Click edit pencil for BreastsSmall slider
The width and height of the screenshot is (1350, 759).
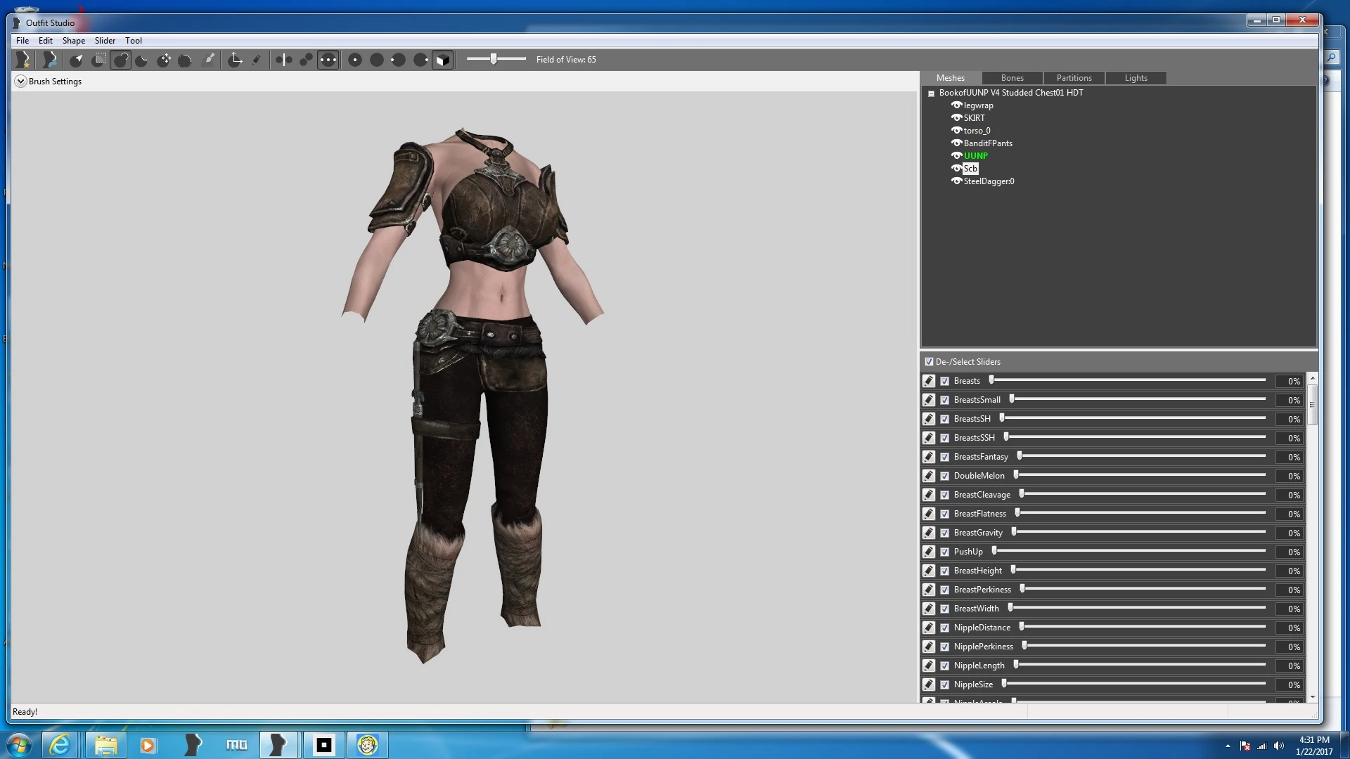tap(929, 400)
